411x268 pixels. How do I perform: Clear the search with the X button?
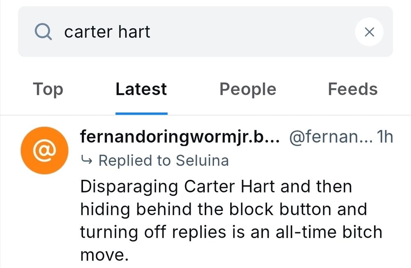[369, 31]
